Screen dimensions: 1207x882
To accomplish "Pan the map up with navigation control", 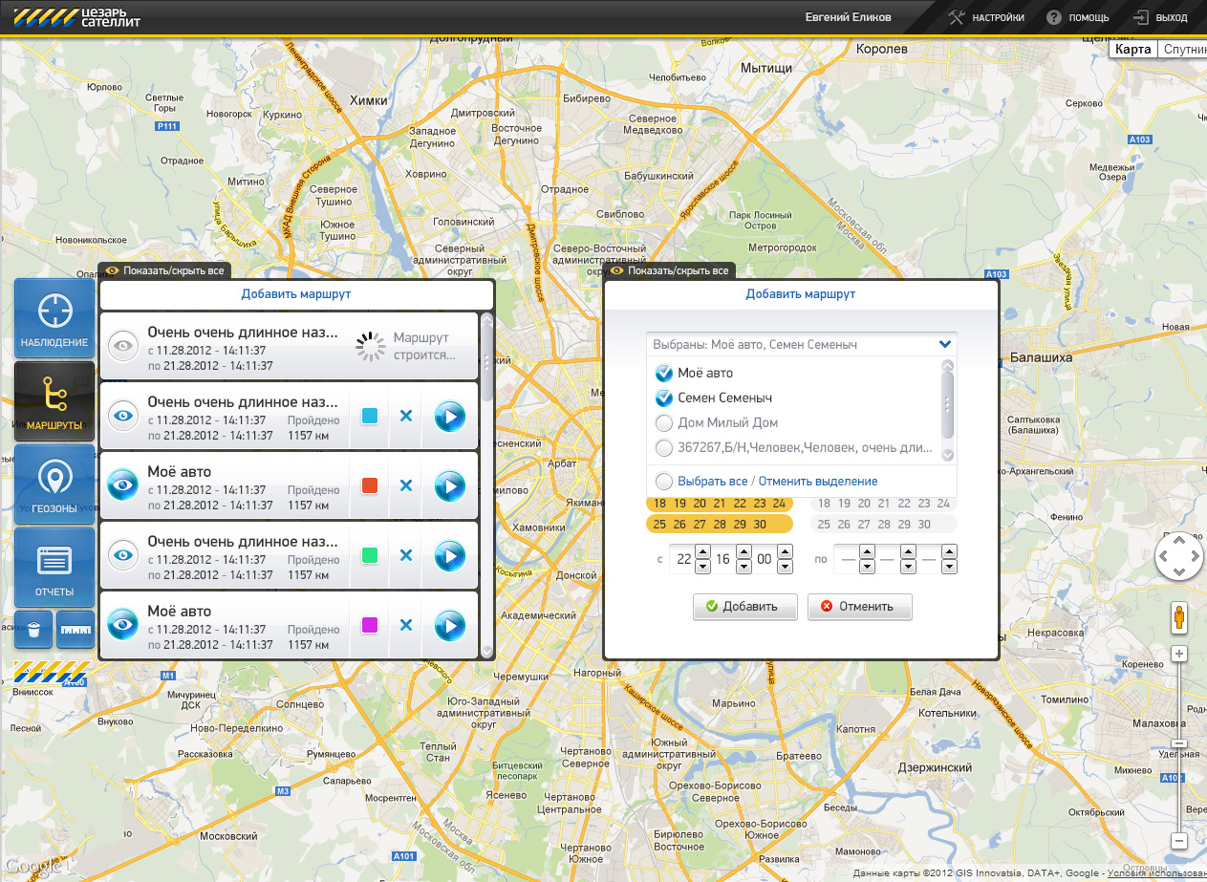I will [x=1179, y=541].
